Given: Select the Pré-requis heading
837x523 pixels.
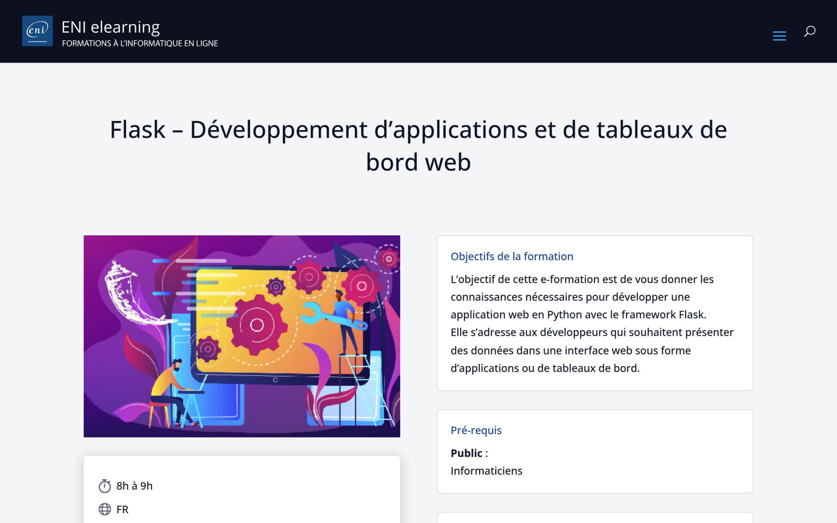Looking at the screenshot, I should point(476,430).
